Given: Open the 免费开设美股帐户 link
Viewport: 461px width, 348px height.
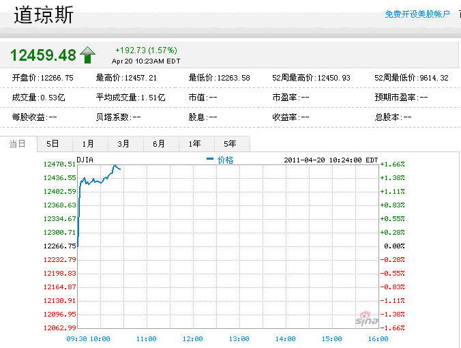Looking at the screenshot, I should coord(417,14).
